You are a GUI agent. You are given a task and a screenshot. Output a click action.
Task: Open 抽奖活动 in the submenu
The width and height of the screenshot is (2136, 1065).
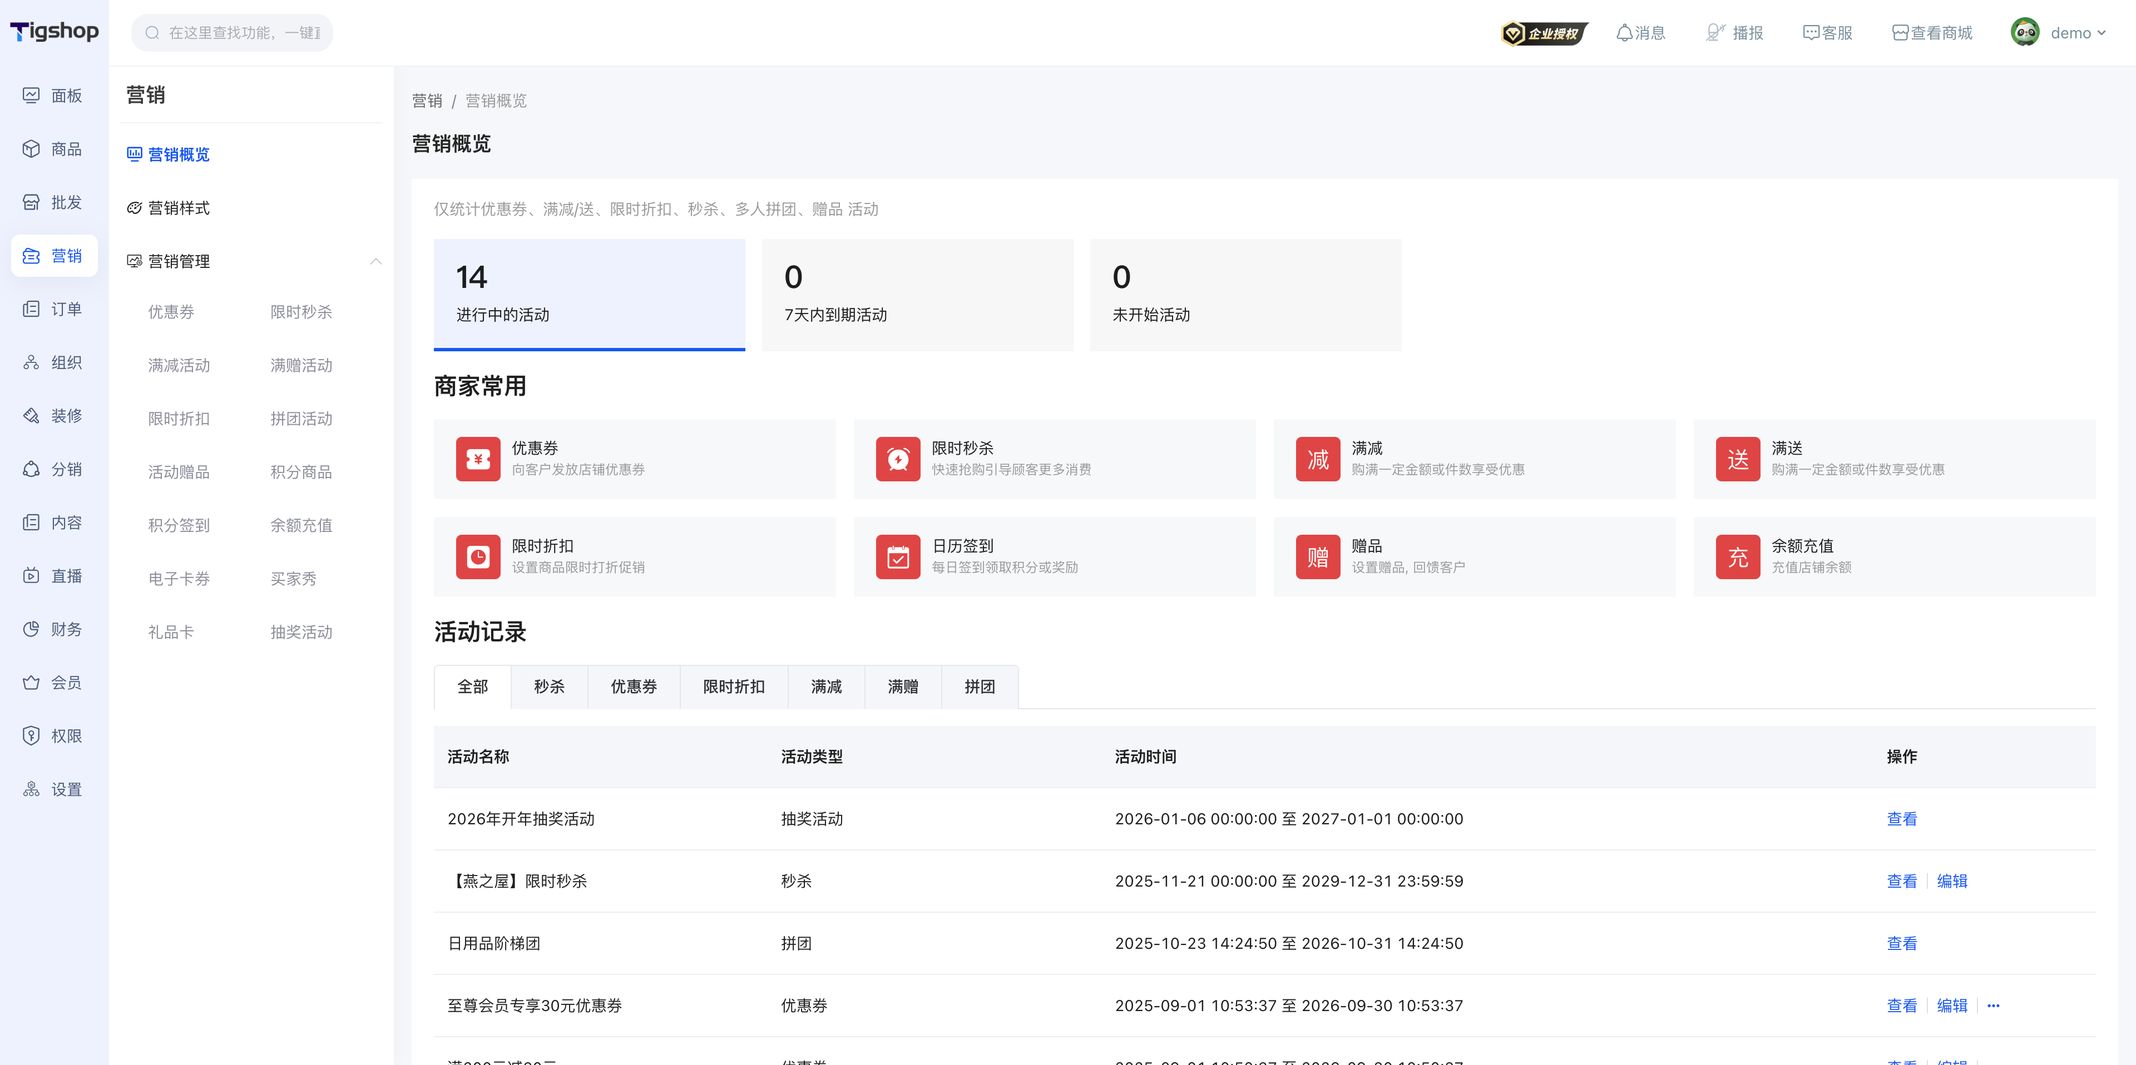(301, 633)
